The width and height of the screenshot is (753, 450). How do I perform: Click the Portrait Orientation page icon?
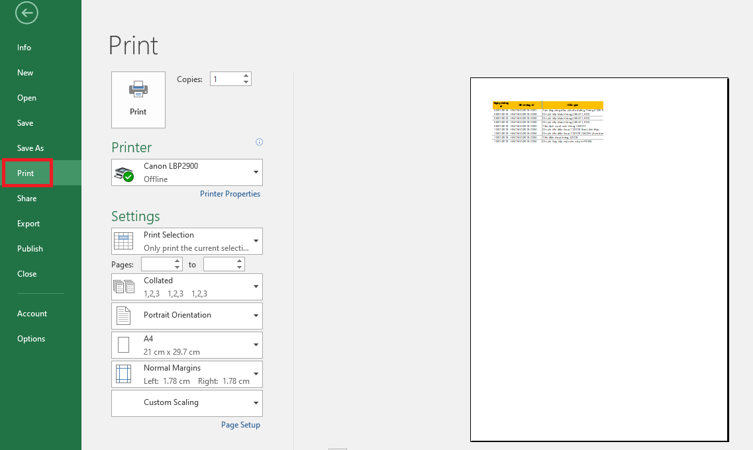coord(124,316)
